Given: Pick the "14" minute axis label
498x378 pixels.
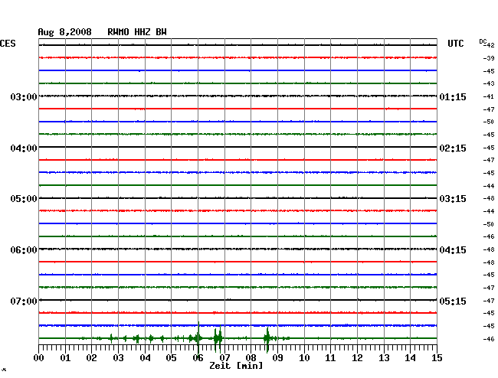Looking at the screenshot, I should (x=410, y=358).
